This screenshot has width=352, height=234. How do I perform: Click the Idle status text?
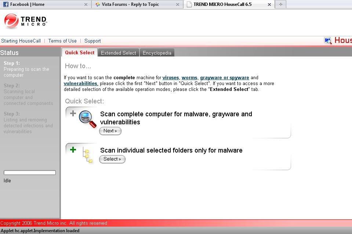click(7, 180)
